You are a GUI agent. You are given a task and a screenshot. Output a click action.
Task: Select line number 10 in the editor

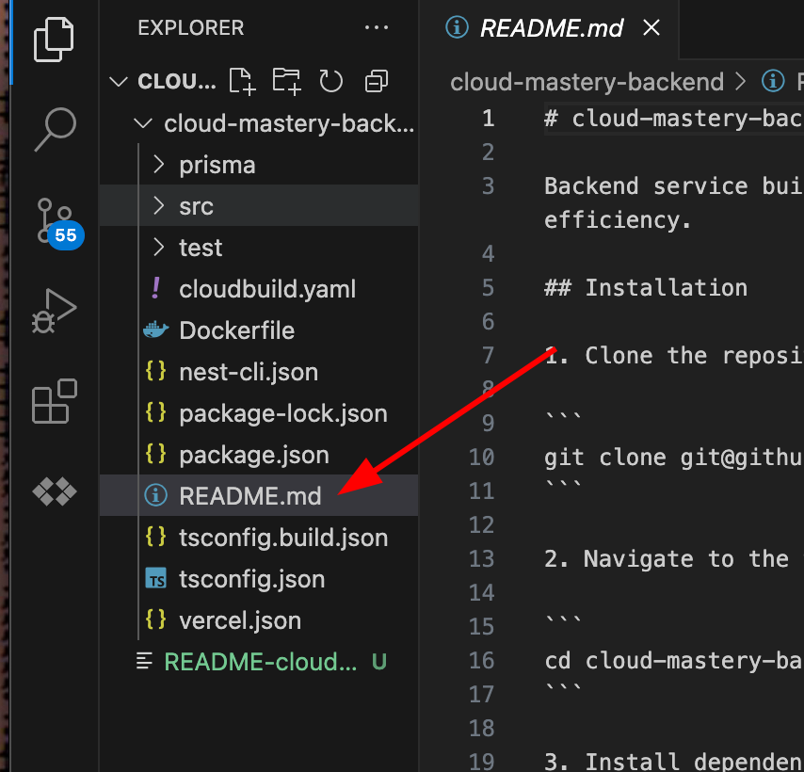click(481, 457)
